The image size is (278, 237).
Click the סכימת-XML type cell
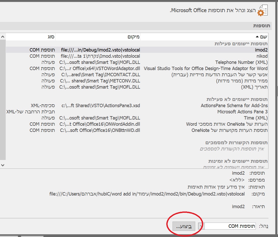coord(43,106)
